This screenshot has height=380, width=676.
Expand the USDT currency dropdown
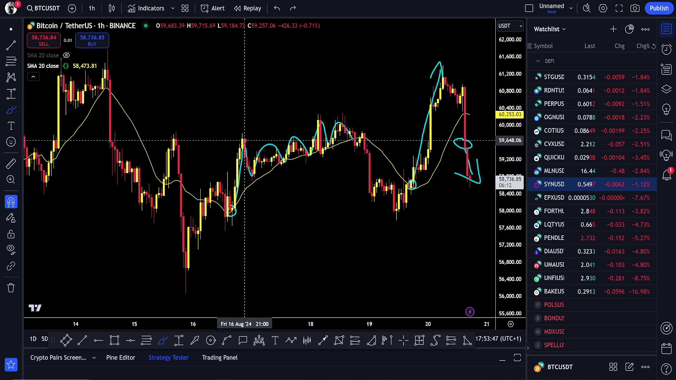(510, 26)
